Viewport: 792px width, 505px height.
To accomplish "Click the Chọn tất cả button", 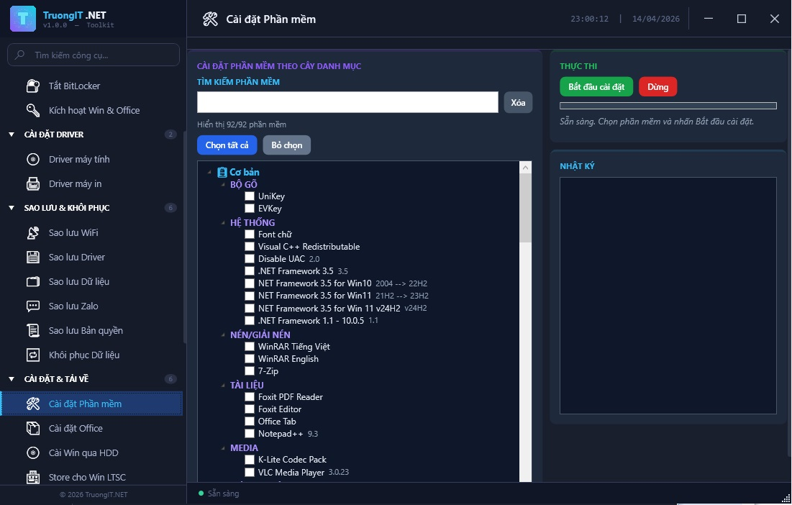I will [x=227, y=145].
